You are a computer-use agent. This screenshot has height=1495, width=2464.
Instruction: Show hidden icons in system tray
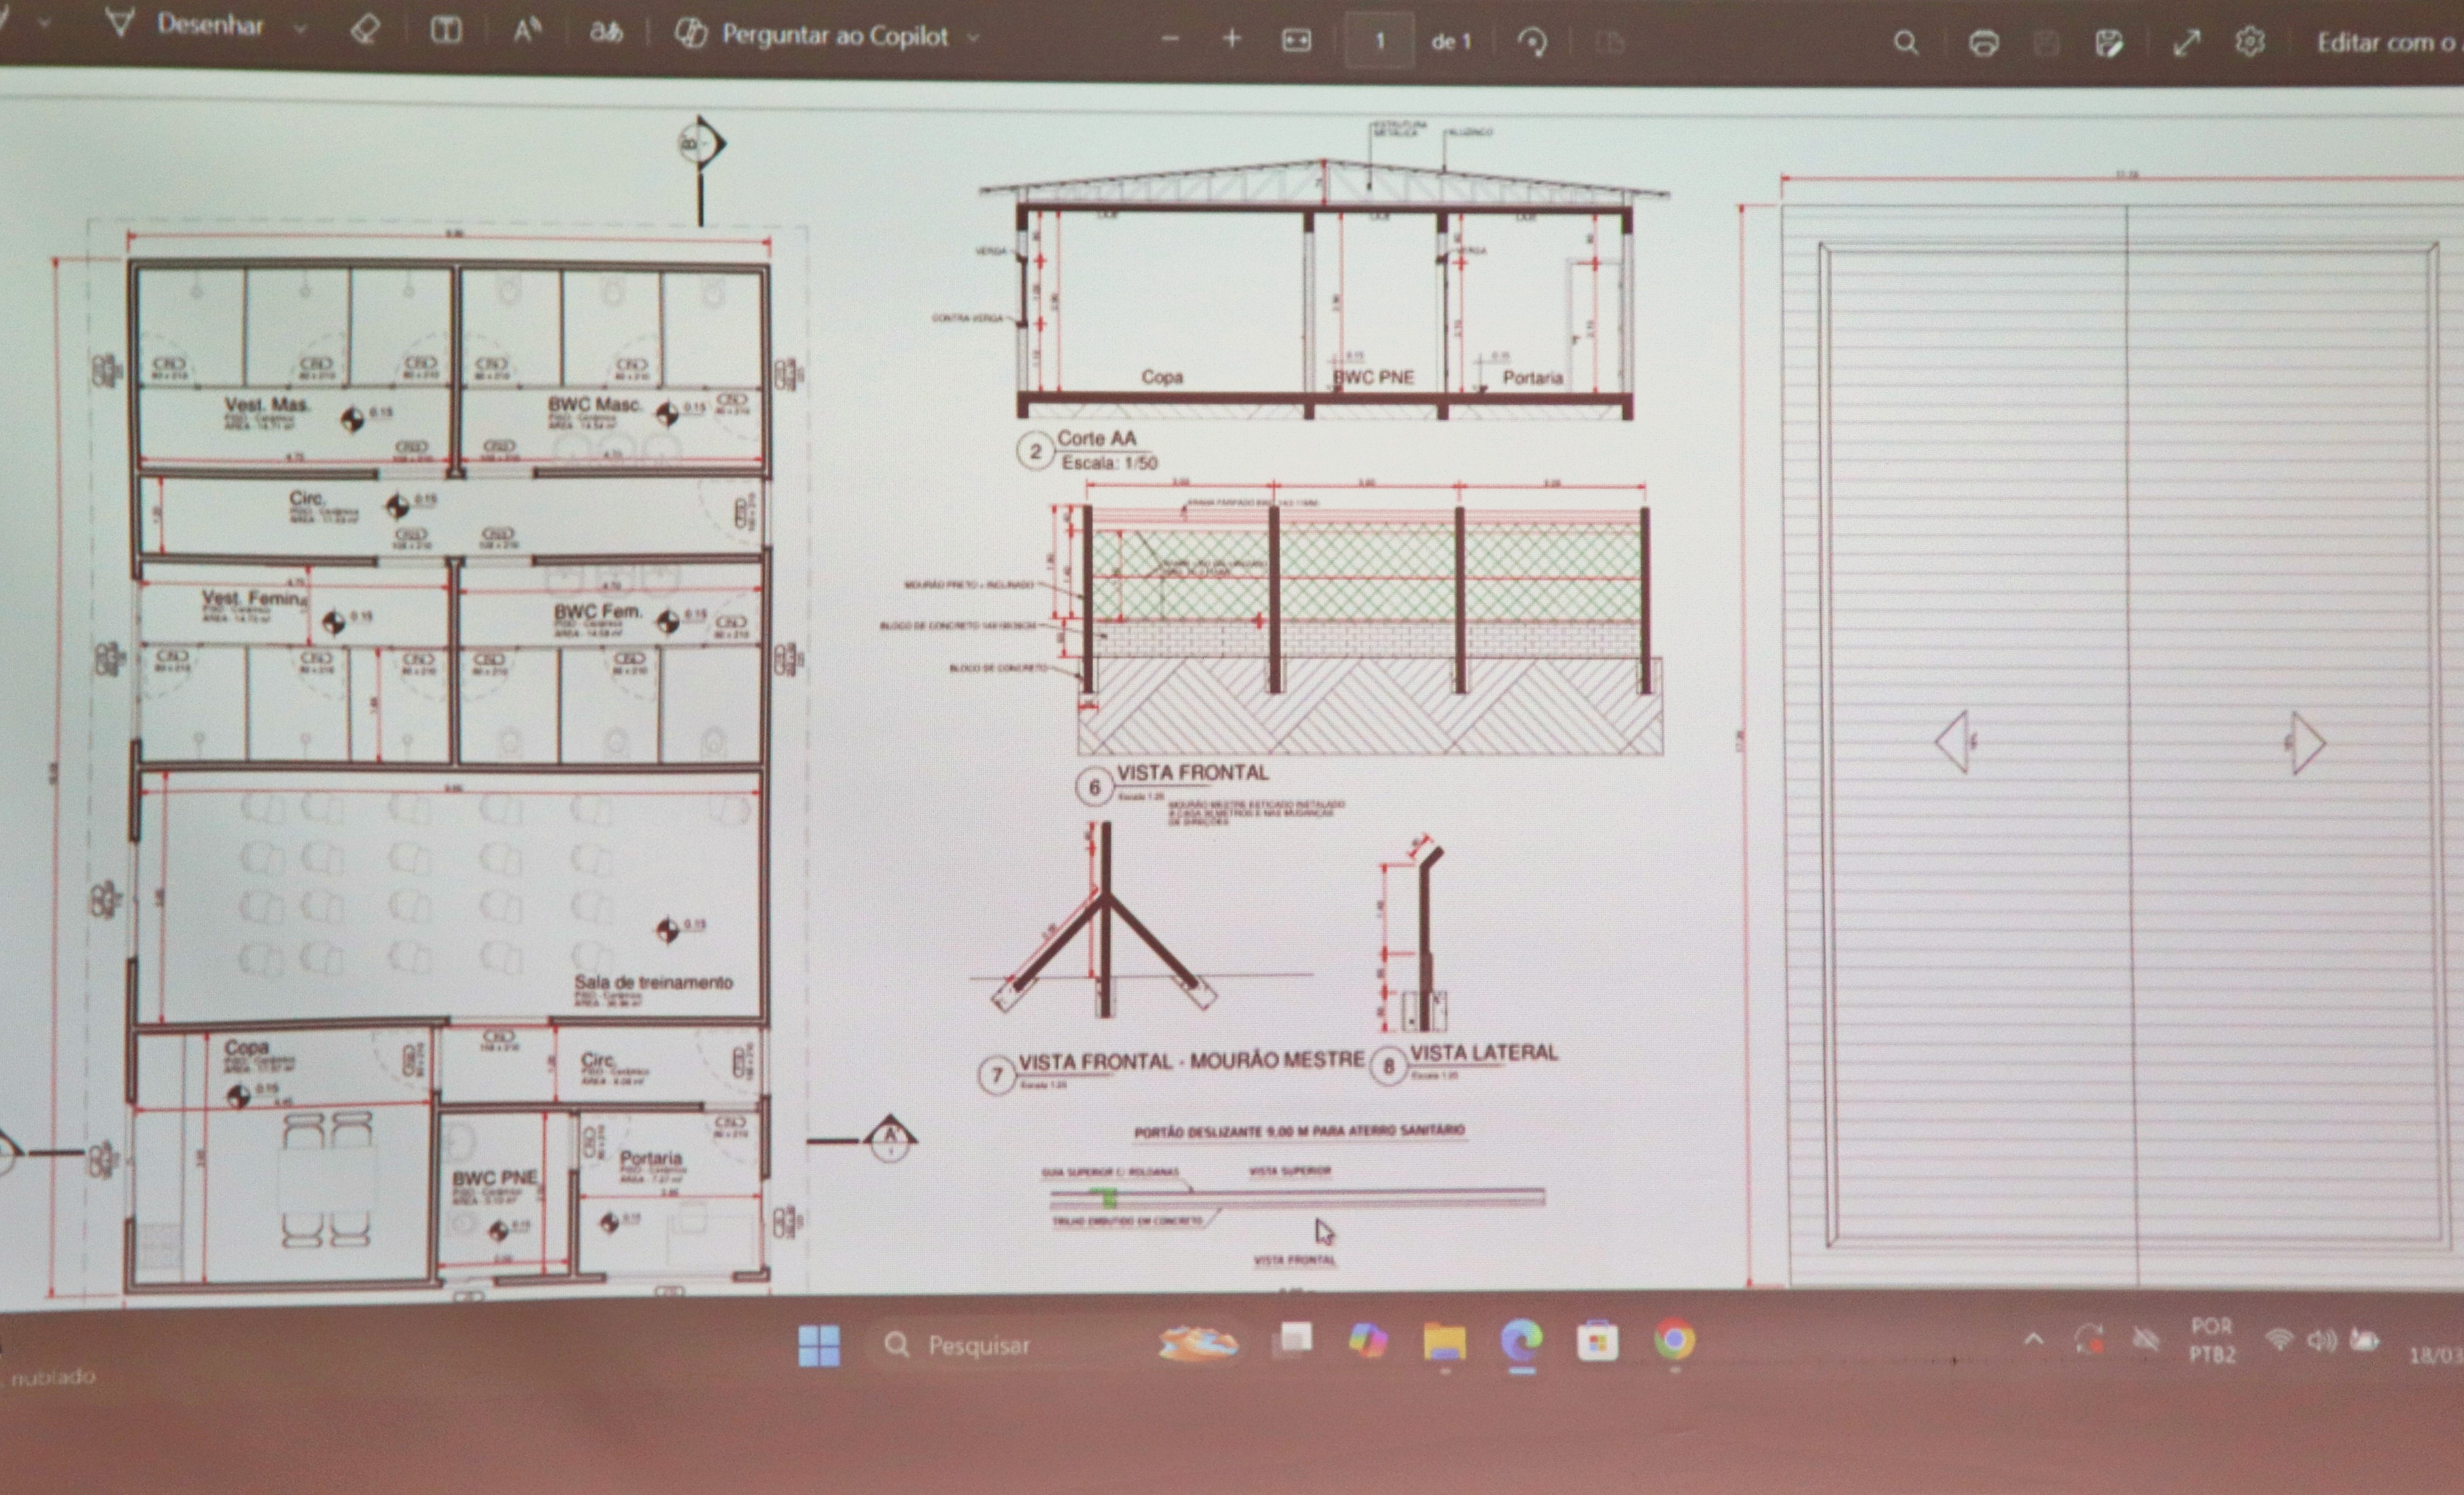[x=2033, y=1339]
